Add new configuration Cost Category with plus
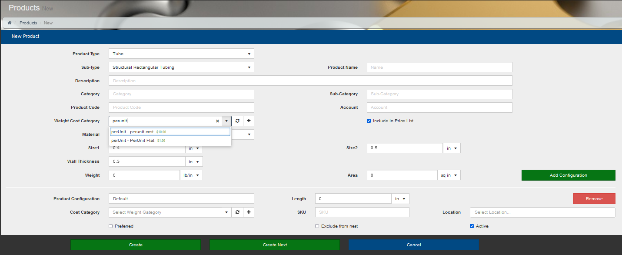Viewport: 622px width, 255px height. (249, 212)
